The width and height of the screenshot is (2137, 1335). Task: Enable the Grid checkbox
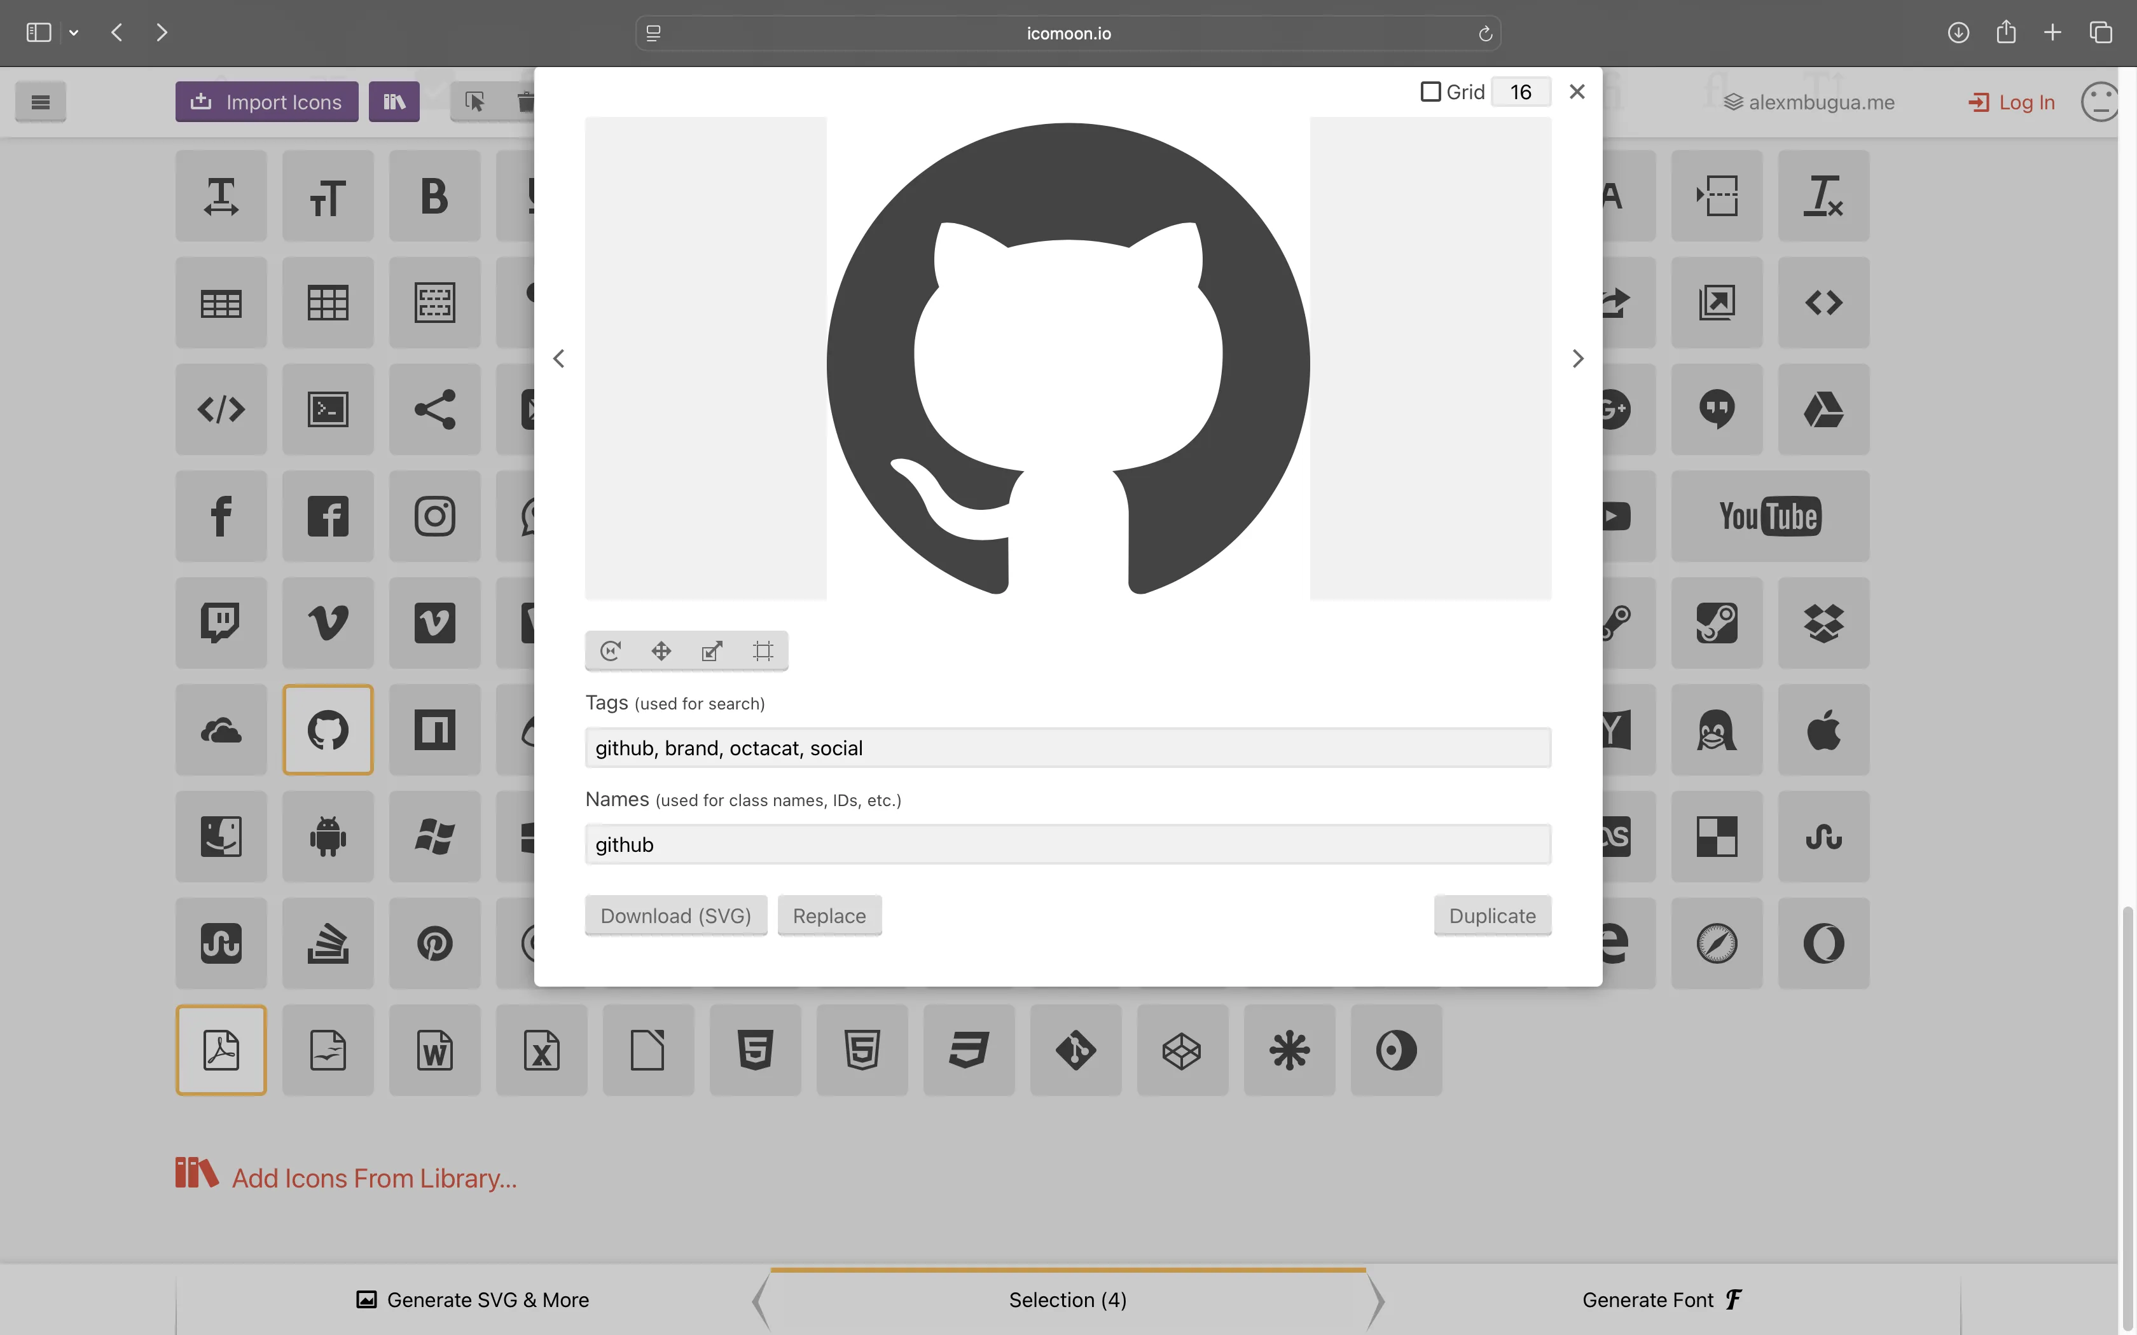click(1430, 91)
